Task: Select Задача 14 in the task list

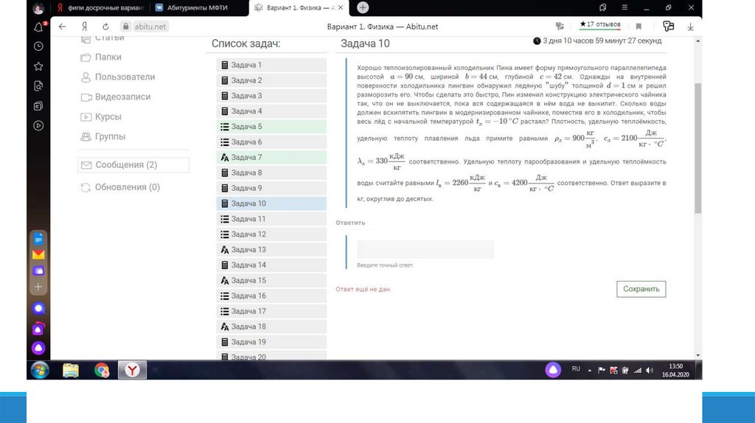Action: click(x=271, y=265)
